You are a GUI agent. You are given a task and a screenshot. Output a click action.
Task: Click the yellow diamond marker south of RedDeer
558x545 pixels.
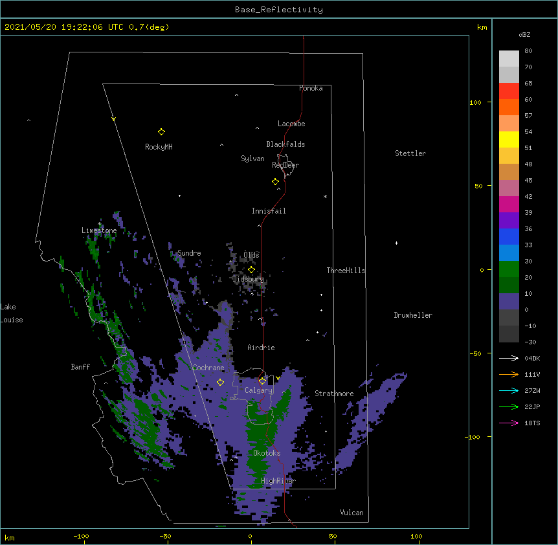tap(276, 182)
